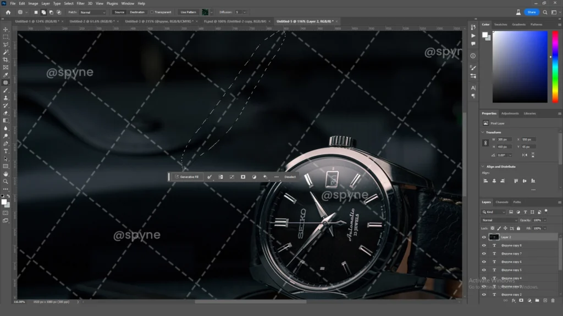Select the Hand tool
The height and width of the screenshot is (316, 563).
tap(5, 174)
